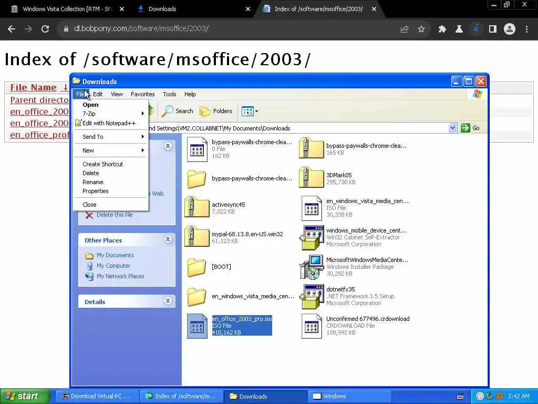
Task: Go to My Documents in Other Places
Action: (x=115, y=255)
